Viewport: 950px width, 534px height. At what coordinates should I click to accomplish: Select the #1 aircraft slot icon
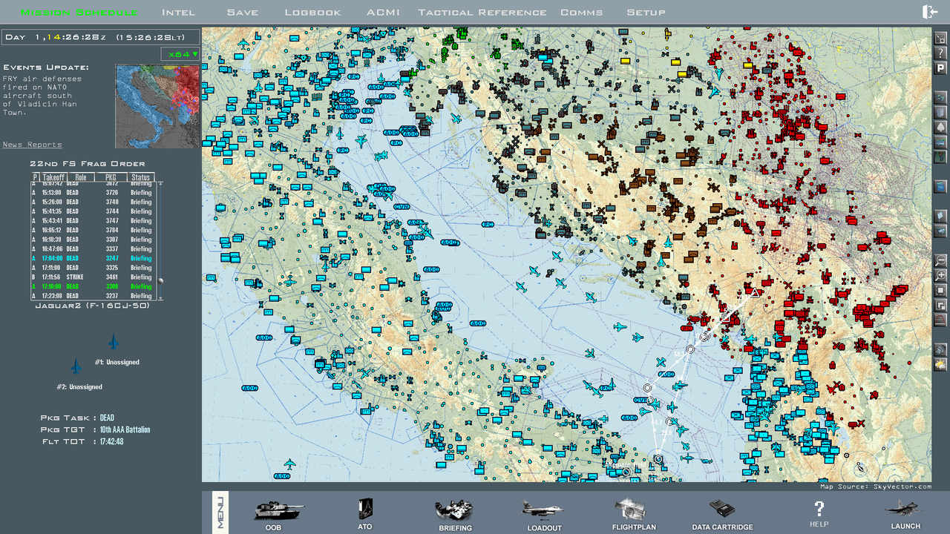(x=113, y=342)
